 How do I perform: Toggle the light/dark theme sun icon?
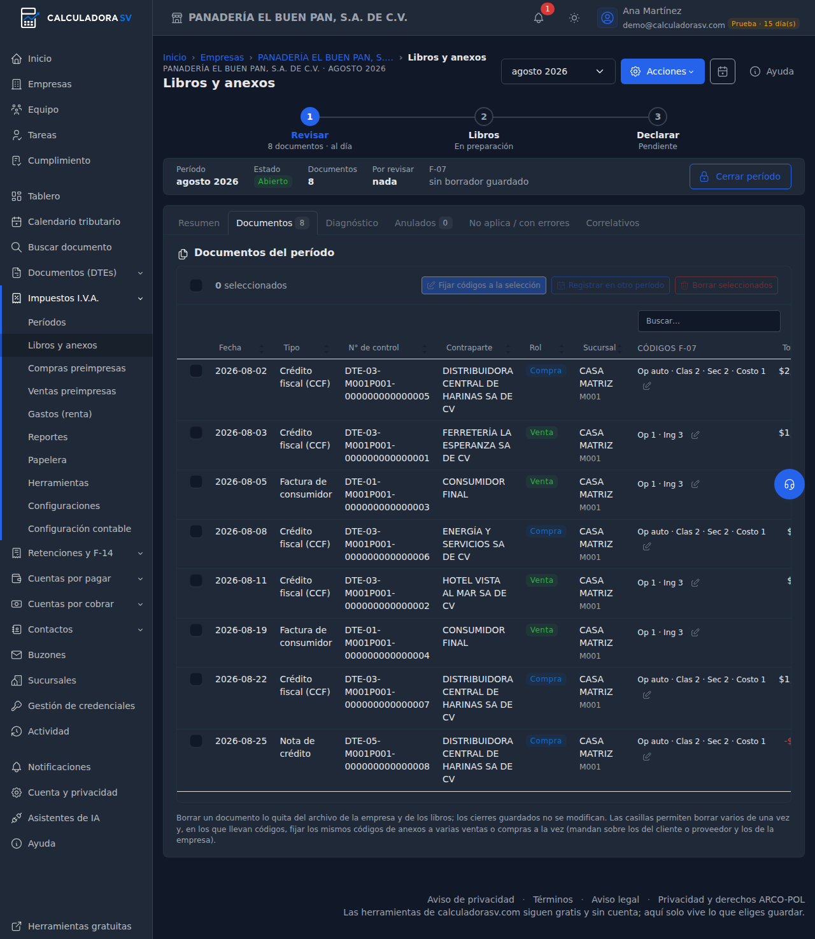pos(574,18)
